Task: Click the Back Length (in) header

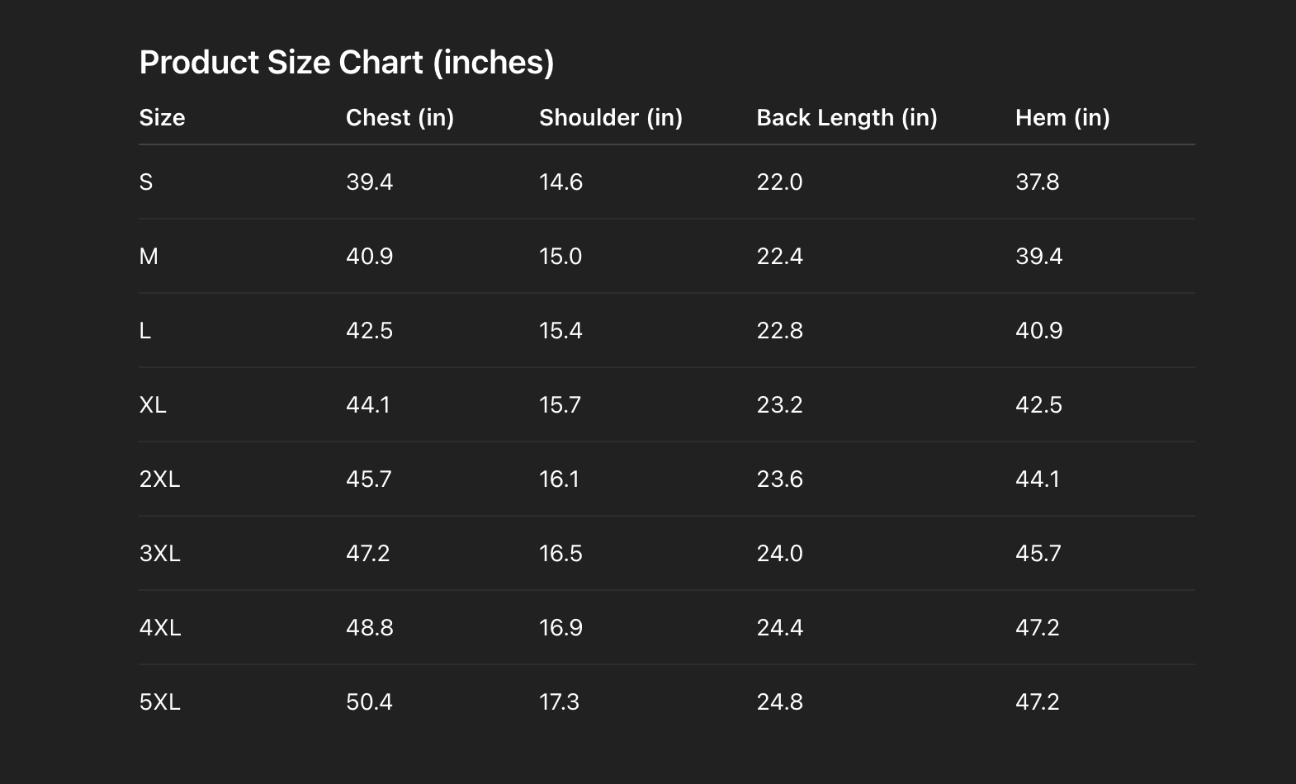Action: (x=846, y=118)
